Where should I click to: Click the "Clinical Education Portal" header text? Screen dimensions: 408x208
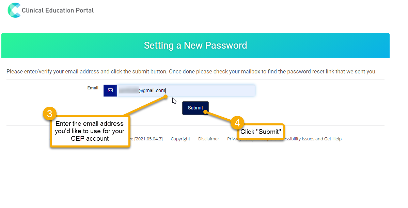(58, 11)
